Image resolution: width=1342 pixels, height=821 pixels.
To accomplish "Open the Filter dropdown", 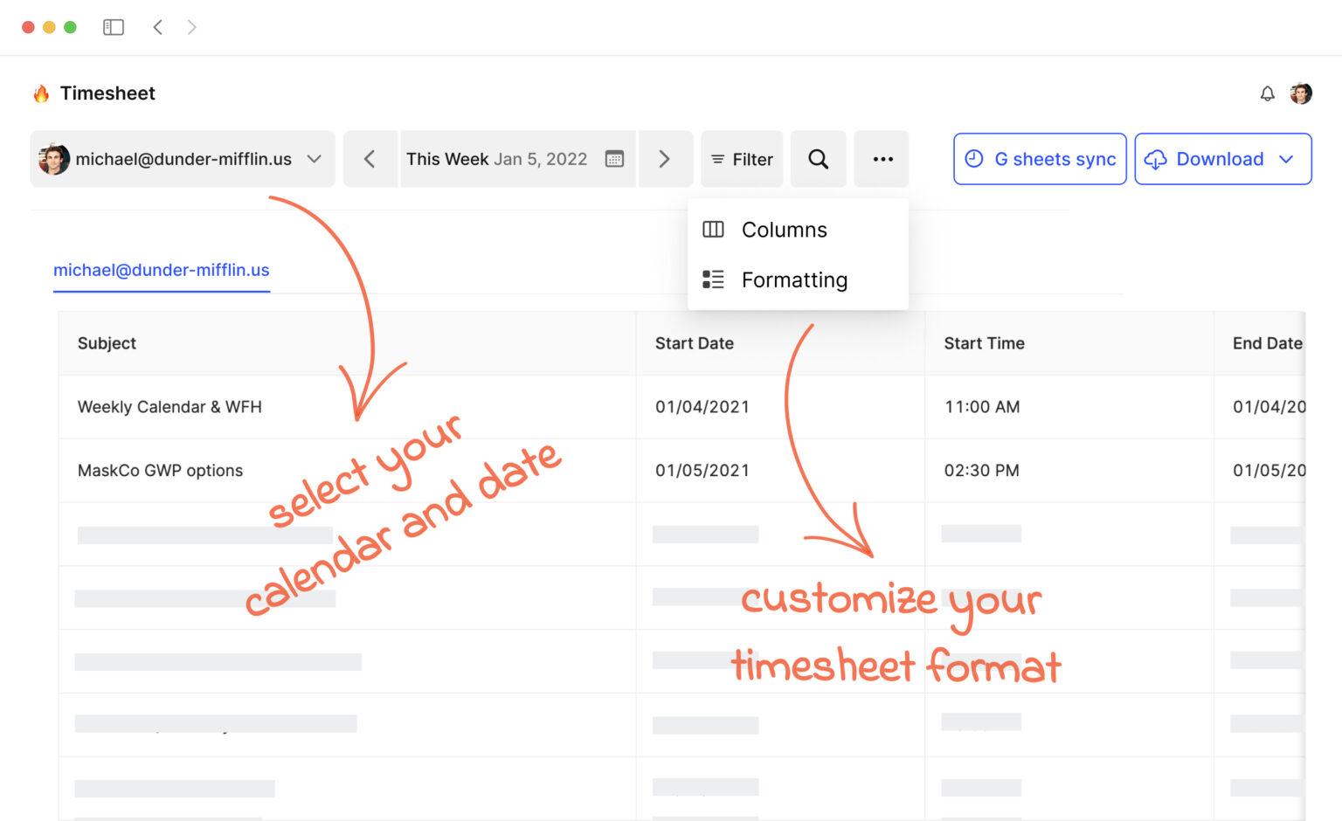I will tap(742, 159).
